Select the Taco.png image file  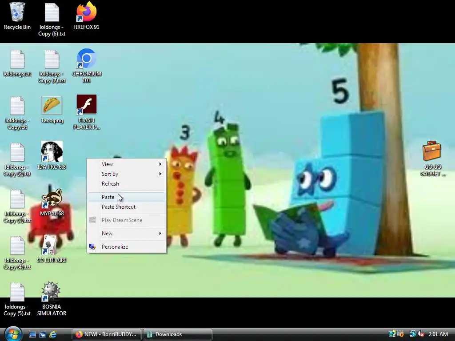click(x=52, y=110)
